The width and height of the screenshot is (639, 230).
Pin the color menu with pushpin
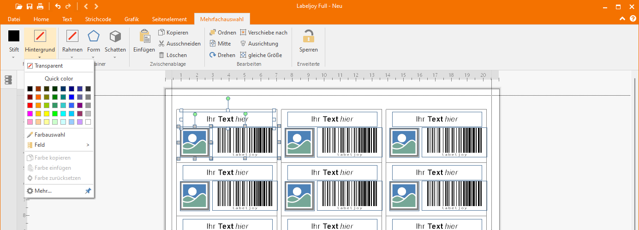(88, 191)
